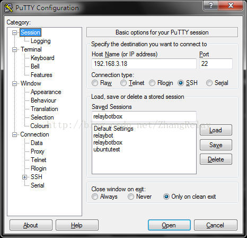Click the Host Name field with 192.168.3.18

pyautogui.click(x=144, y=64)
